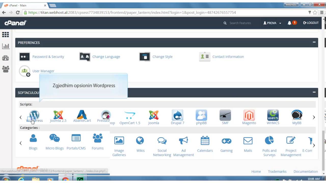The width and height of the screenshot is (326, 183).
Task: Open the MyBB script icon
Action: click(297, 115)
